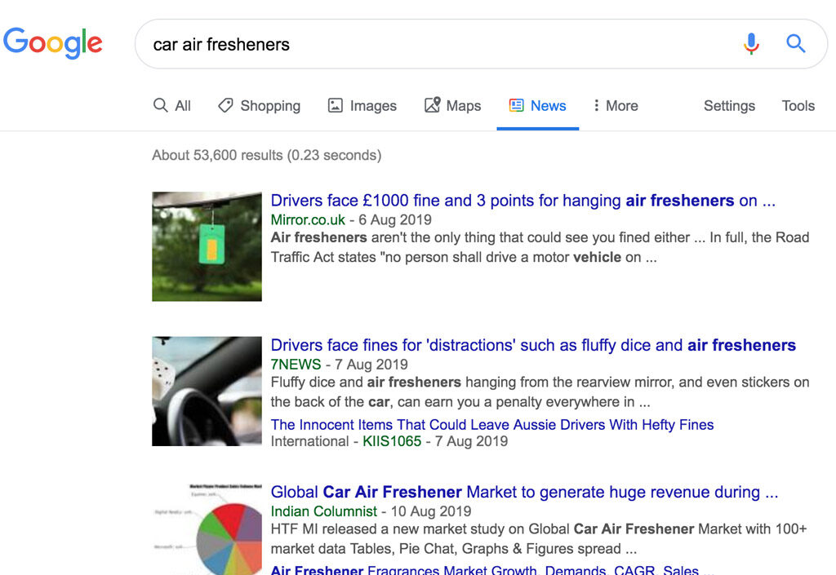Open 'Air Freshener Fragrances Market Growth' link

(x=492, y=569)
